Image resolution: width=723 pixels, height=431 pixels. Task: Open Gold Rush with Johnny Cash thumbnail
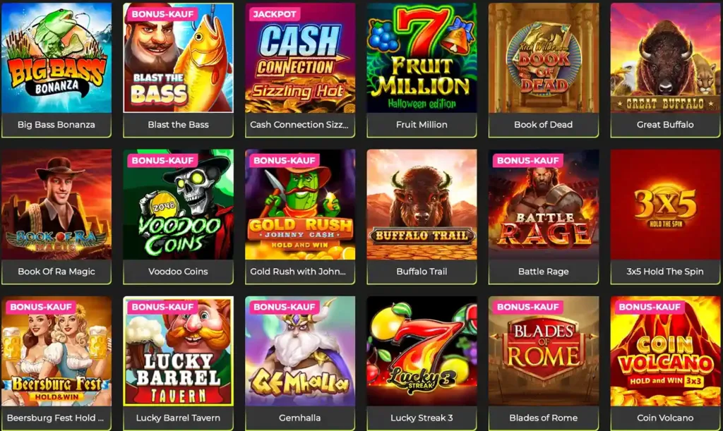pyautogui.click(x=299, y=205)
